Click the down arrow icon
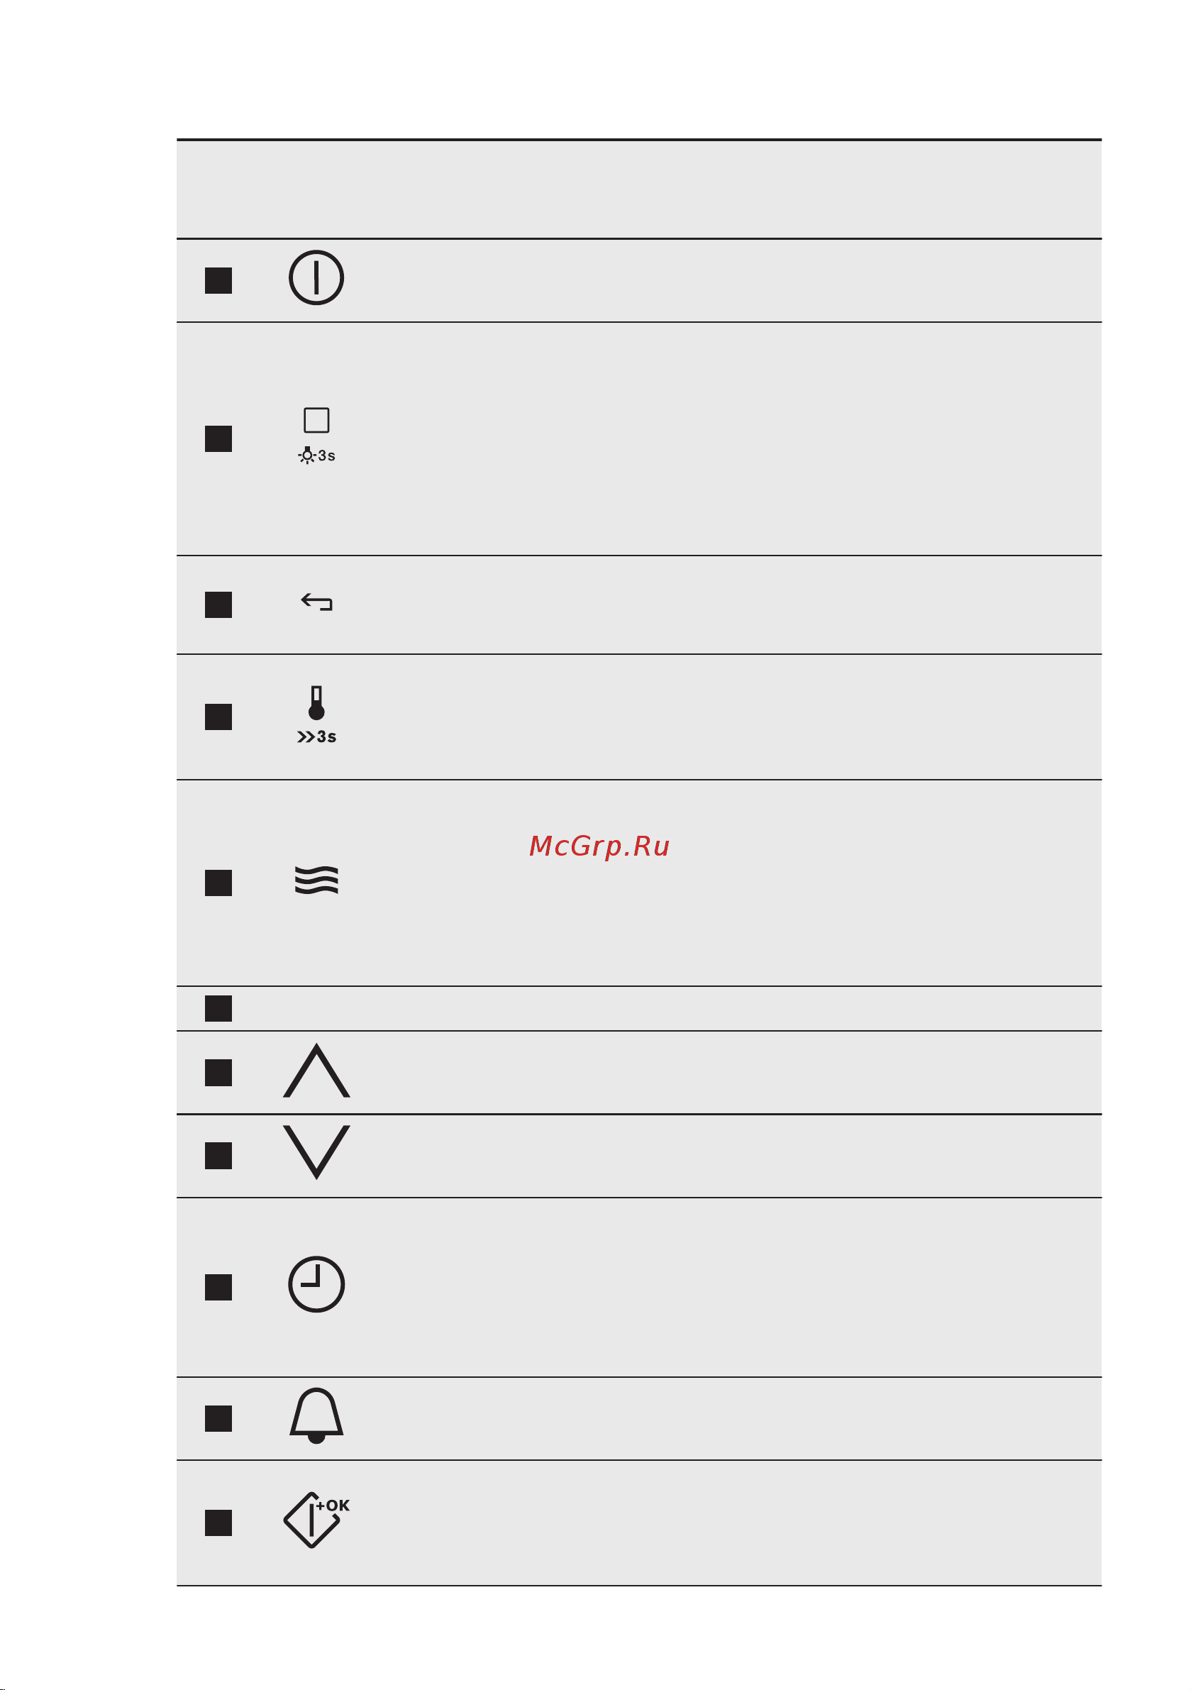This screenshot has height=1690, width=1191. 316,1153
